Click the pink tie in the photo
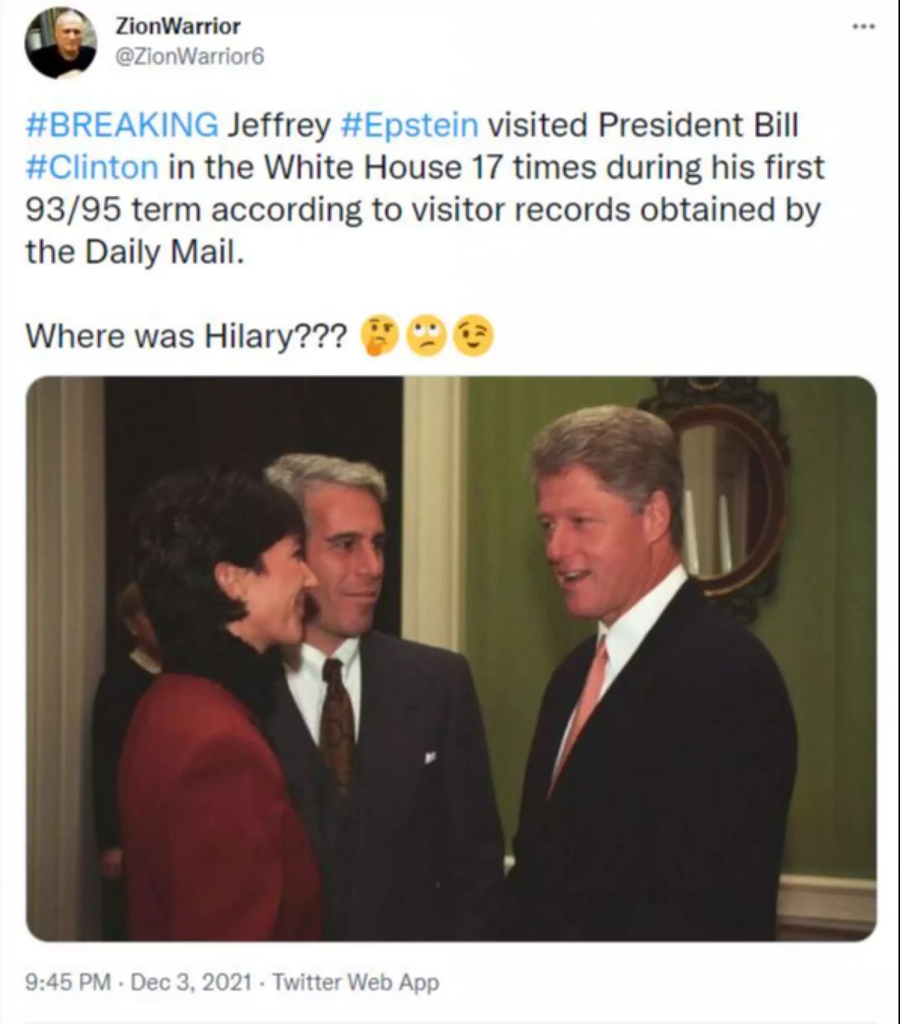 point(580,708)
